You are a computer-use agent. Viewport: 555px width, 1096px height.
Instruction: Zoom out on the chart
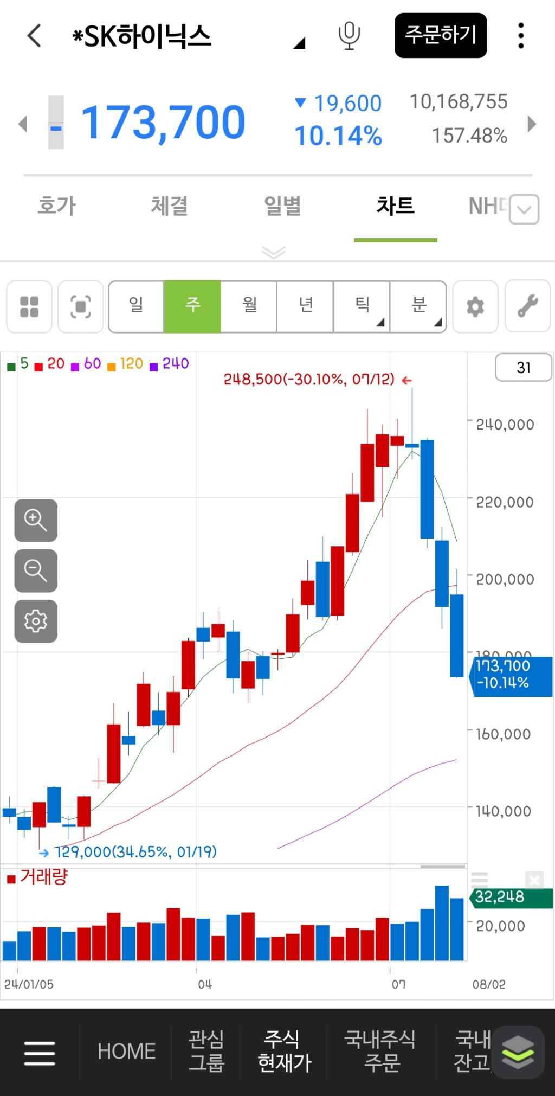pos(36,571)
